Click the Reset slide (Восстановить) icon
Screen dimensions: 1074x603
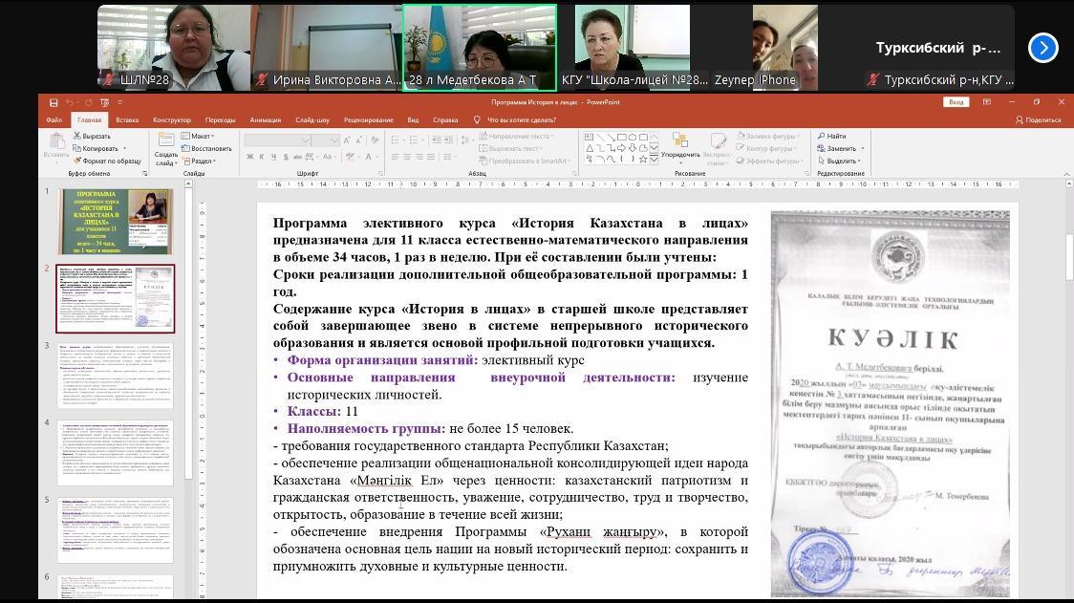186,149
